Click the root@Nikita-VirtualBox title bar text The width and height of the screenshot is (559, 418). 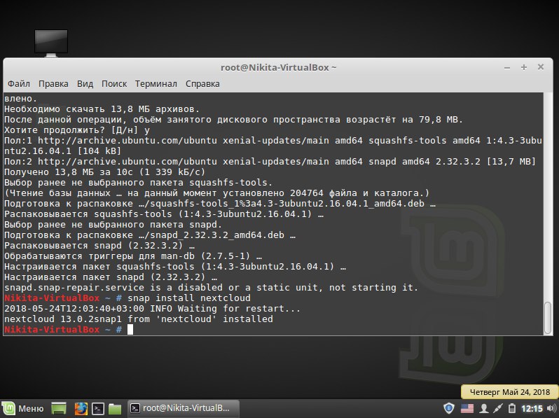pyautogui.click(x=278, y=67)
